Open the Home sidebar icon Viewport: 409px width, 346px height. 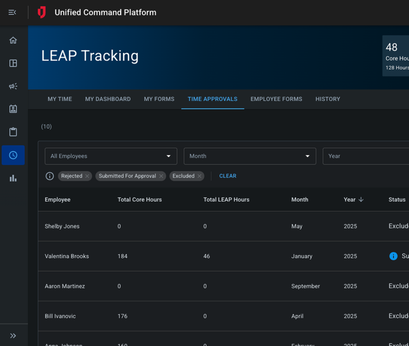point(13,40)
